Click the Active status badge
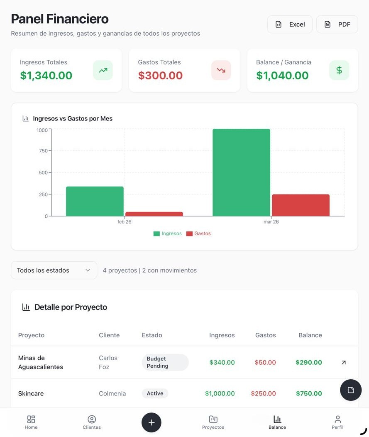The height and width of the screenshot is (437, 369). [x=155, y=393]
